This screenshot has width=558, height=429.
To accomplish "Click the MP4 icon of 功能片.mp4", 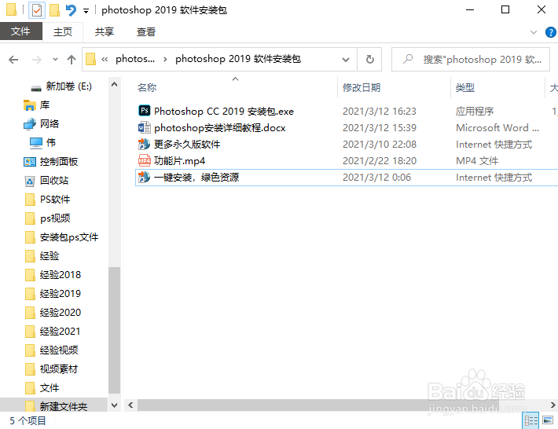I will click(x=144, y=160).
